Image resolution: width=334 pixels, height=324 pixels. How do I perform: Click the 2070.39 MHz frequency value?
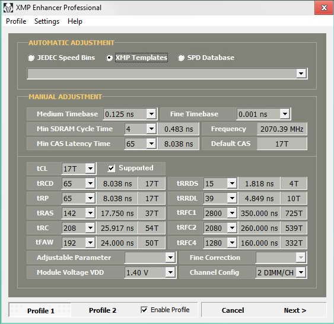click(282, 129)
